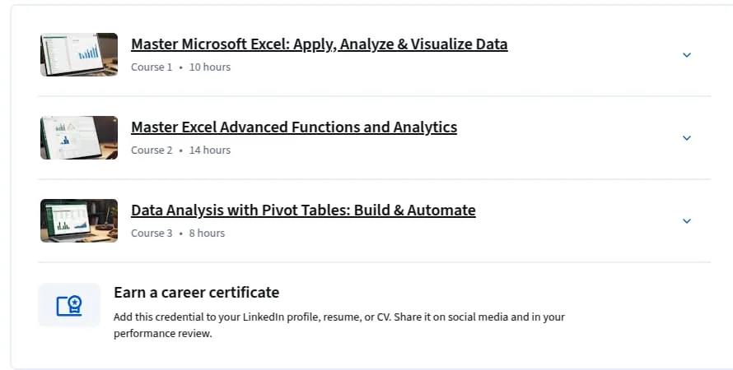Expand the Excel Advanced Functions course details
The image size is (733, 370).
point(687,138)
